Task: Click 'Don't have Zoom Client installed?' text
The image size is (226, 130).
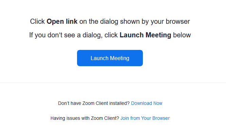Action: (x=94, y=103)
